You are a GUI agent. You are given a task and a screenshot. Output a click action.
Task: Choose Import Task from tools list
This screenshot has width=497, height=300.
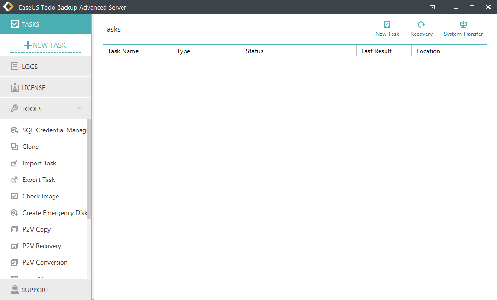coord(39,164)
